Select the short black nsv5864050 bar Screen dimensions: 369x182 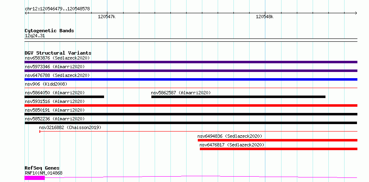coord(64,97)
